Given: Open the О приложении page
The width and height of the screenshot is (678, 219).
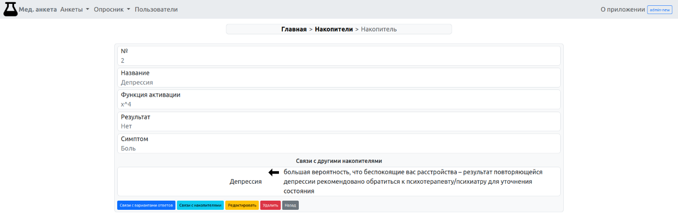Looking at the screenshot, I should (623, 9).
